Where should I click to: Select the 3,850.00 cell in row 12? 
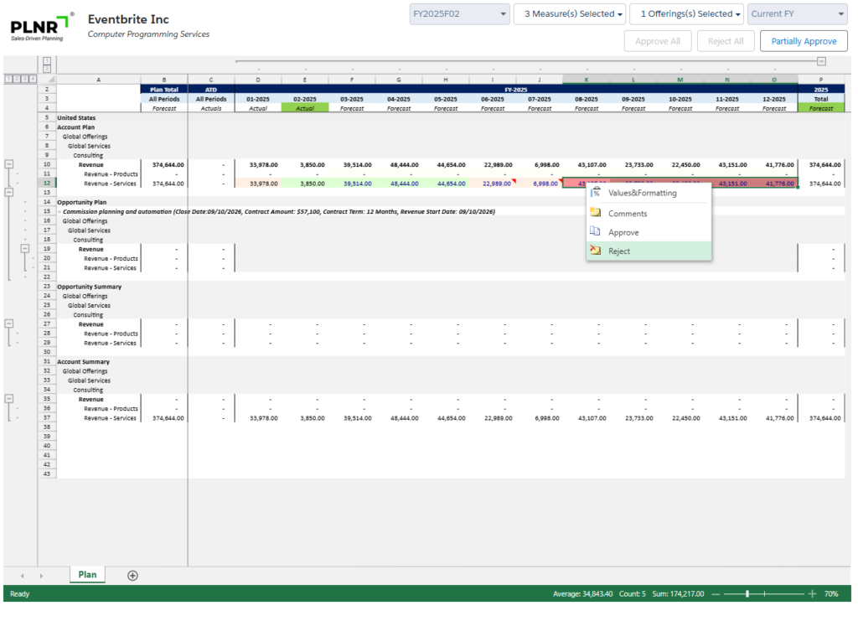coord(305,184)
